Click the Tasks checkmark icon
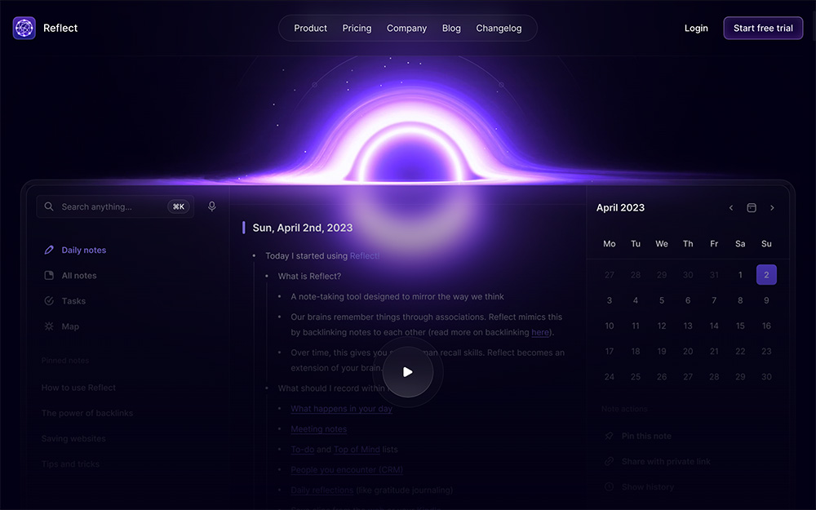This screenshot has height=510, width=816. pos(49,301)
